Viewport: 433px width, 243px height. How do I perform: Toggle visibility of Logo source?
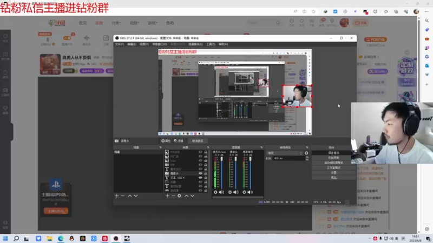click(x=200, y=160)
